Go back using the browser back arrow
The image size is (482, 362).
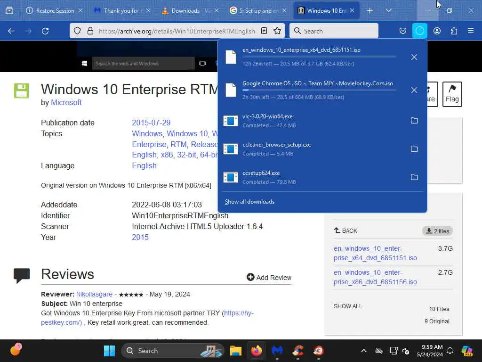pos(11,31)
